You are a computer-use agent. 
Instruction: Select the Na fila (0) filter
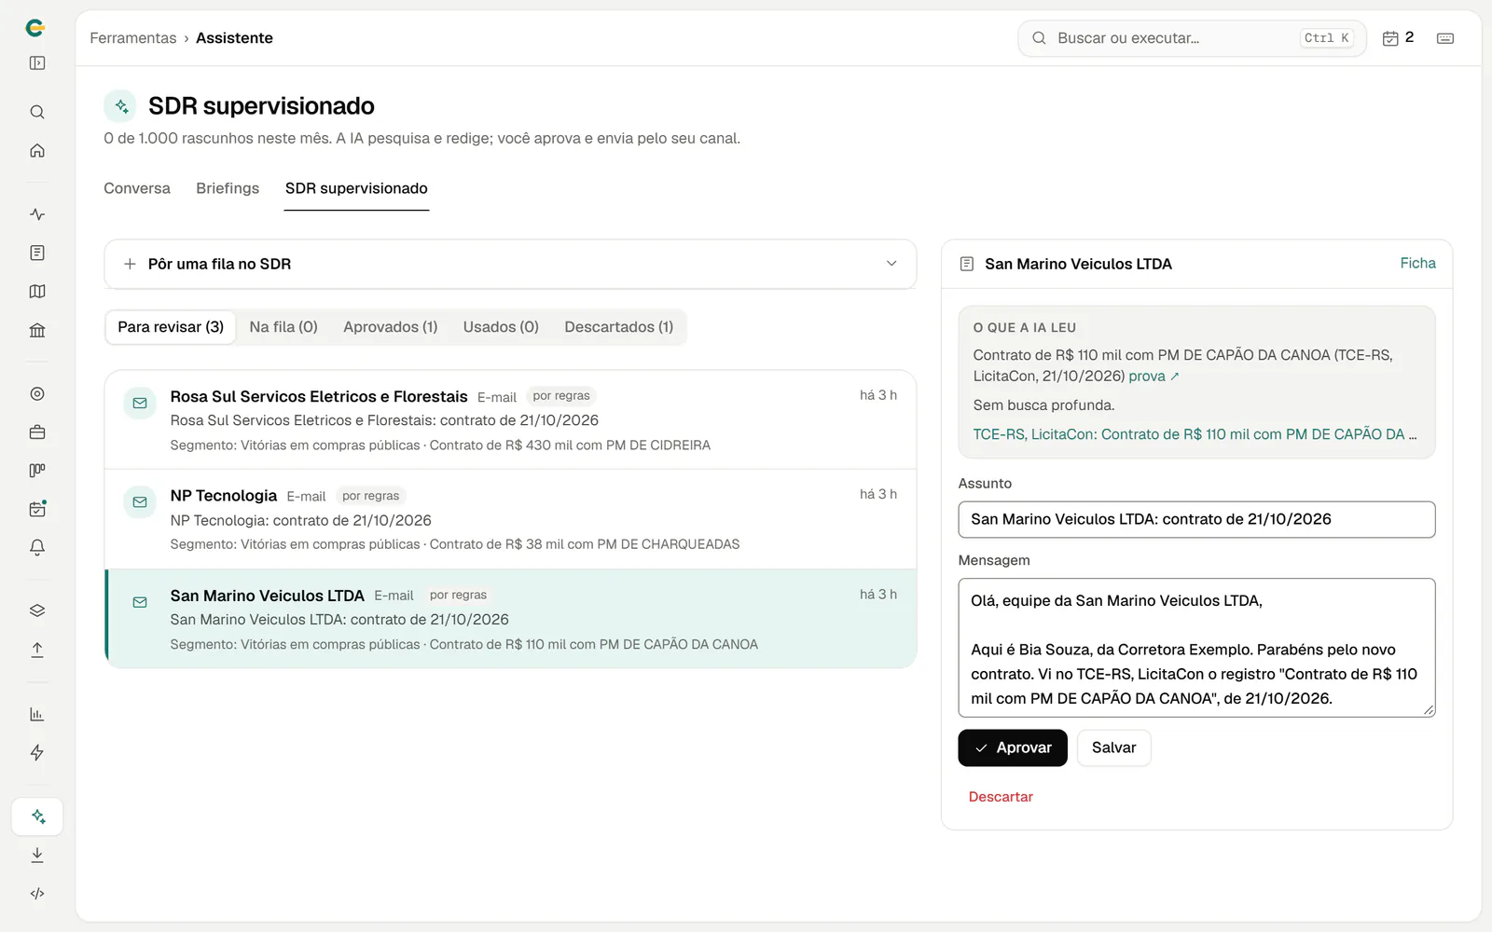(283, 327)
